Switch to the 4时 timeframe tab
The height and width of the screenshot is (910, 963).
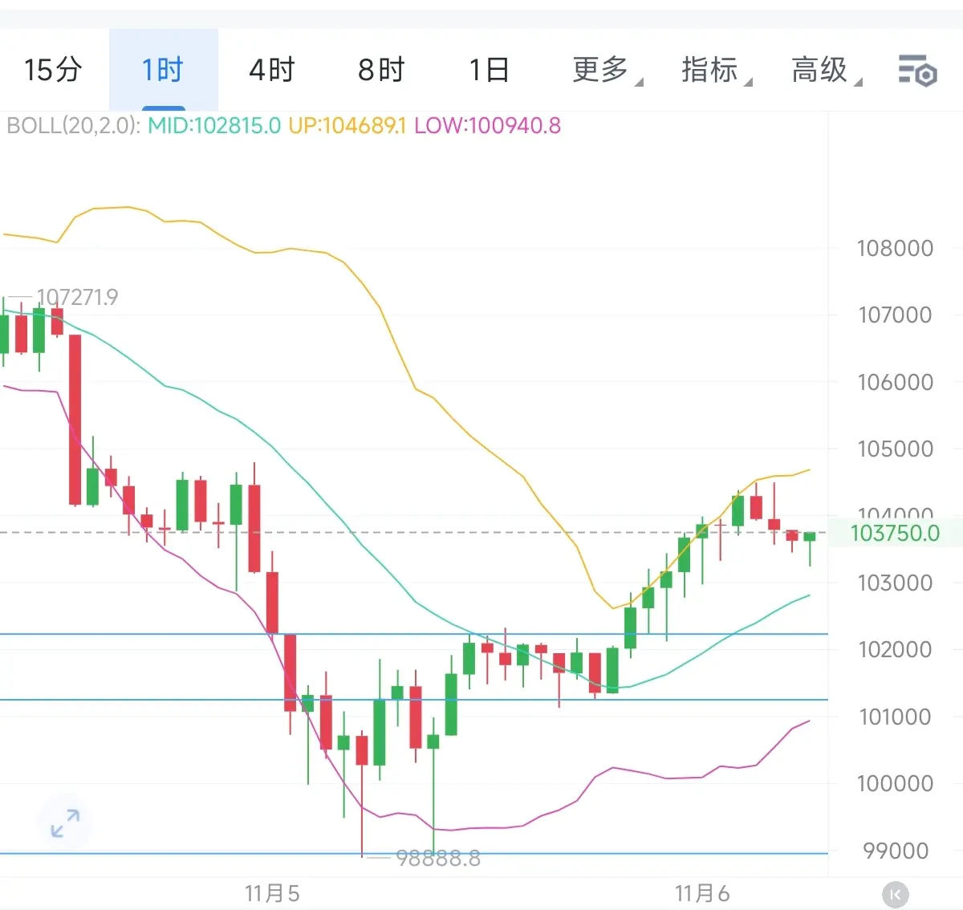click(x=272, y=70)
